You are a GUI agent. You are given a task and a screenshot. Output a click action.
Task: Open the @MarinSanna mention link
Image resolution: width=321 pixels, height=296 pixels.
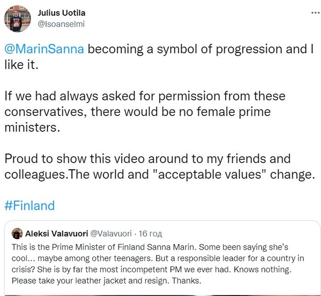(x=44, y=50)
